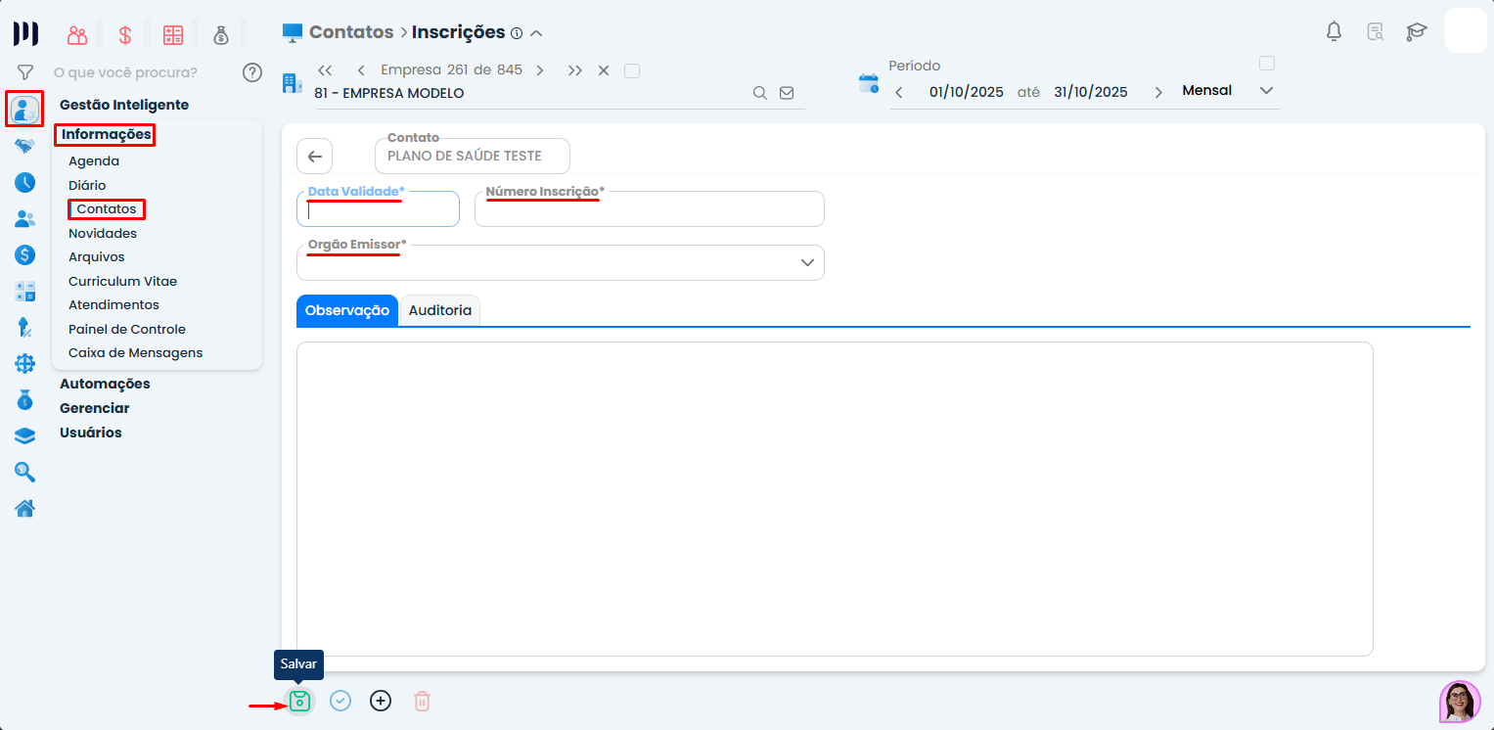Click the graduation cap icon

1416,31
